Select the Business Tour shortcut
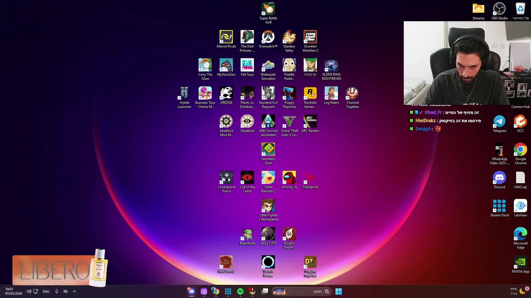The height and width of the screenshot is (298, 531). point(205,97)
